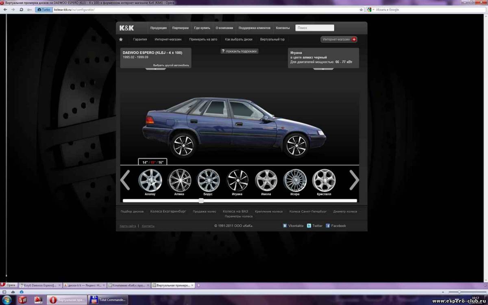Select the Кристалл wheel thumbnail
The image size is (488, 305).
(x=324, y=181)
